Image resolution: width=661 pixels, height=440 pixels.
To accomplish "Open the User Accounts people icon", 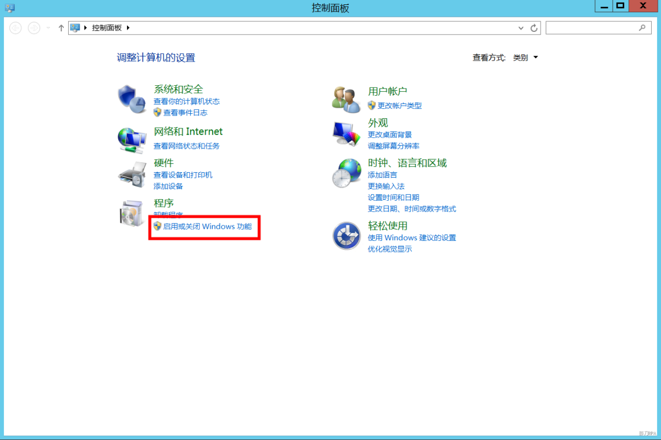I will click(346, 98).
